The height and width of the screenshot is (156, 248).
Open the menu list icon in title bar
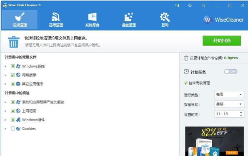(x=203, y=5)
